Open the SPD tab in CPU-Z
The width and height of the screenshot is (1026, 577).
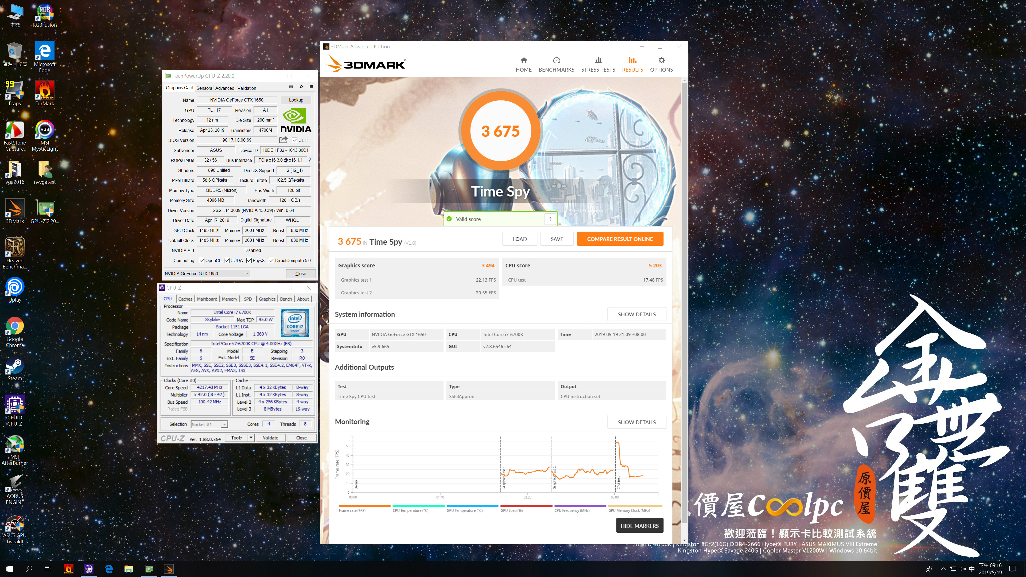click(248, 299)
